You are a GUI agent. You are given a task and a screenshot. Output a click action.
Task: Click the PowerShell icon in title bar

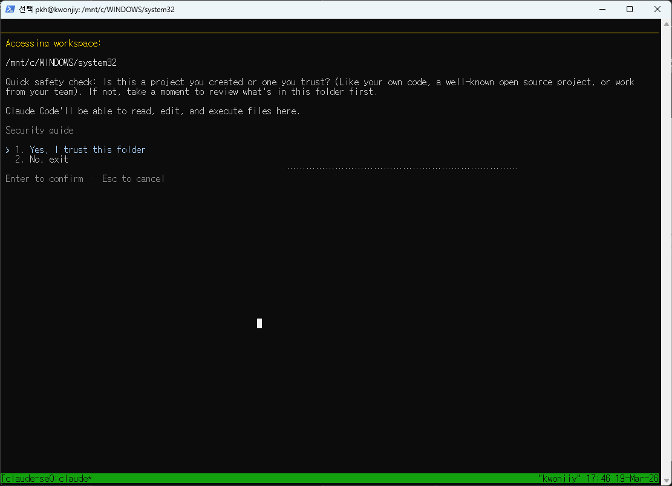click(x=10, y=9)
